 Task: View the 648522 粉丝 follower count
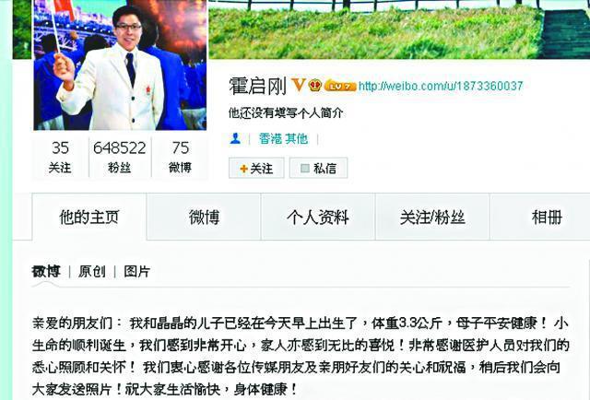tap(119, 158)
